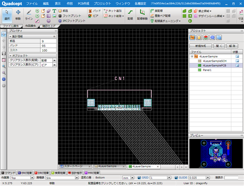Toggle the GUIDE checkbox
The width and height of the screenshot is (244, 186).
176,177
